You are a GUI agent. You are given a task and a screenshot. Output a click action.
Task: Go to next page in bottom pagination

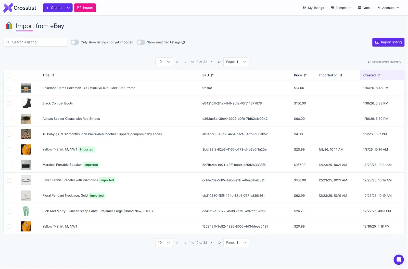211,243
